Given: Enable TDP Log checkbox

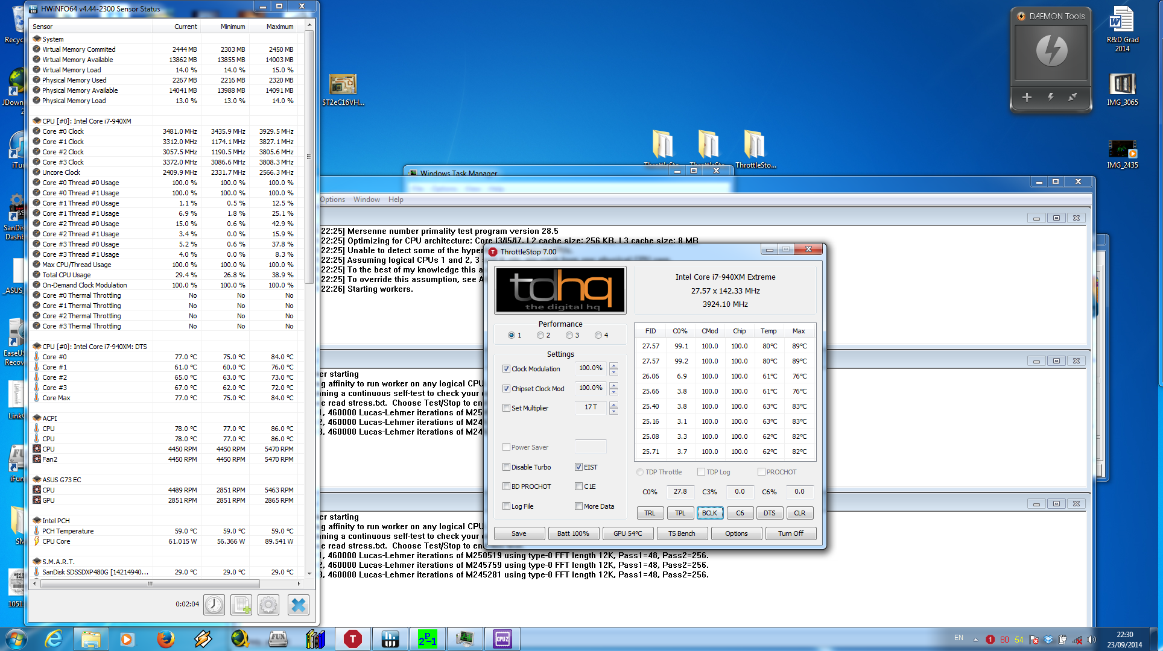Looking at the screenshot, I should point(701,472).
